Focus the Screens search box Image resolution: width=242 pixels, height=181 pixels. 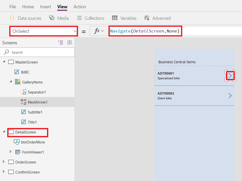point(37,52)
